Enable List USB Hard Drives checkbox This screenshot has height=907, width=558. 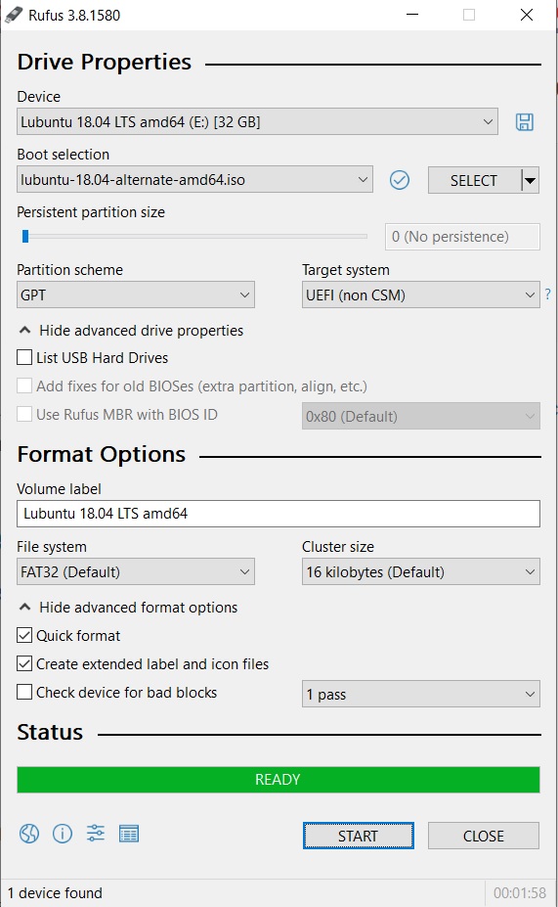(x=24, y=357)
